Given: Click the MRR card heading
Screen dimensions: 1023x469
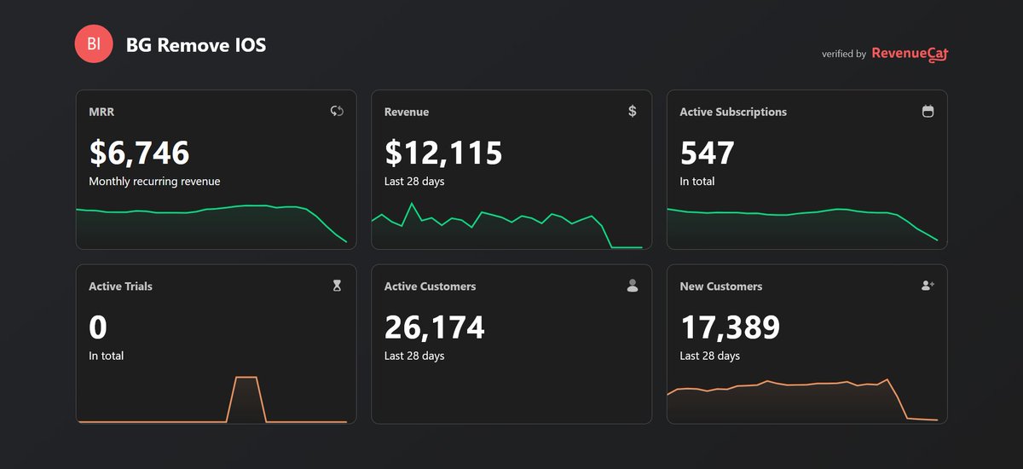Looking at the screenshot, I should 101,112.
